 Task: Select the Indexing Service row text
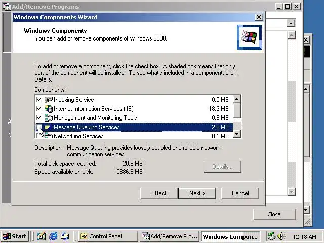click(73, 100)
